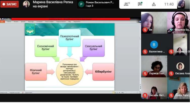Screen dimensions: 190x103
Task: Switch to the Рецензирование ribbon tab
Action: 61,22
